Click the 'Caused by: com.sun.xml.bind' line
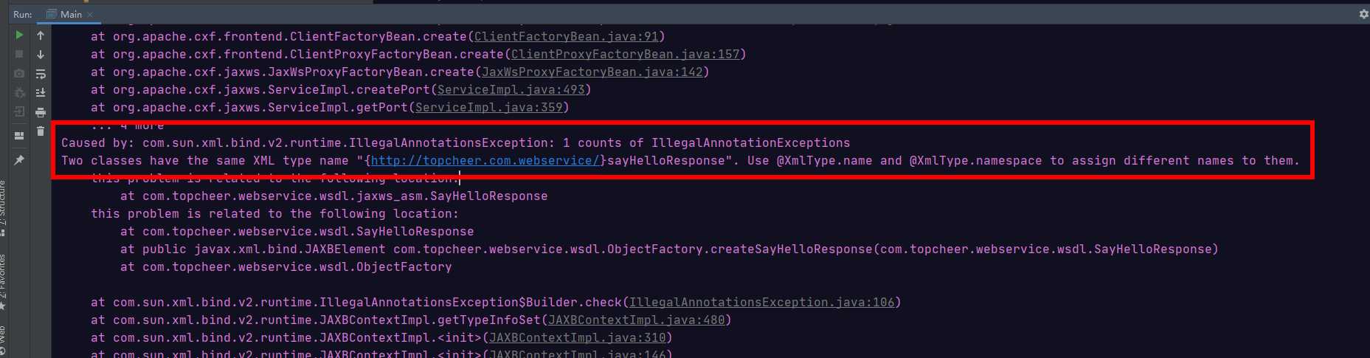Image resolution: width=1370 pixels, height=358 pixels. click(455, 142)
